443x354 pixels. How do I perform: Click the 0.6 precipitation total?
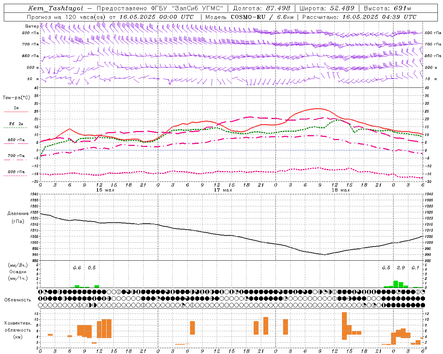(77, 268)
